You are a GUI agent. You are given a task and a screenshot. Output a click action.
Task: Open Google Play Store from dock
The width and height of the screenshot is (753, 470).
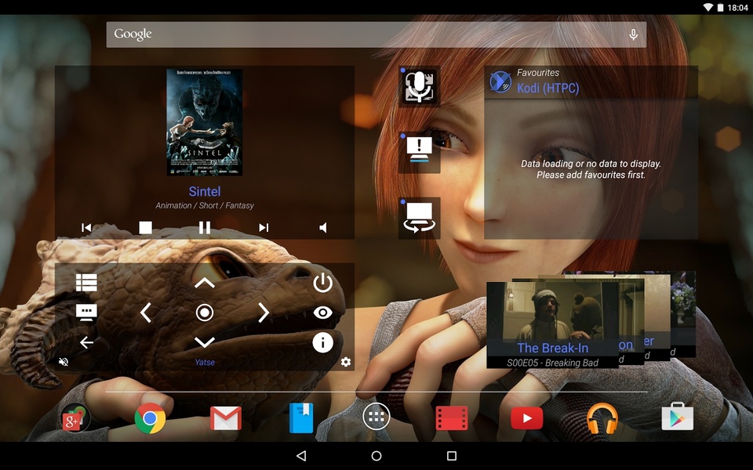677,417
